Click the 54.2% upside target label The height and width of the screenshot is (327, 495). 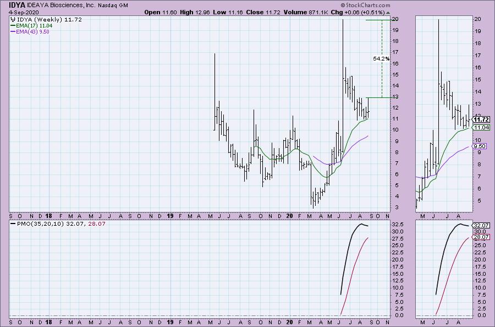(381, 58)
